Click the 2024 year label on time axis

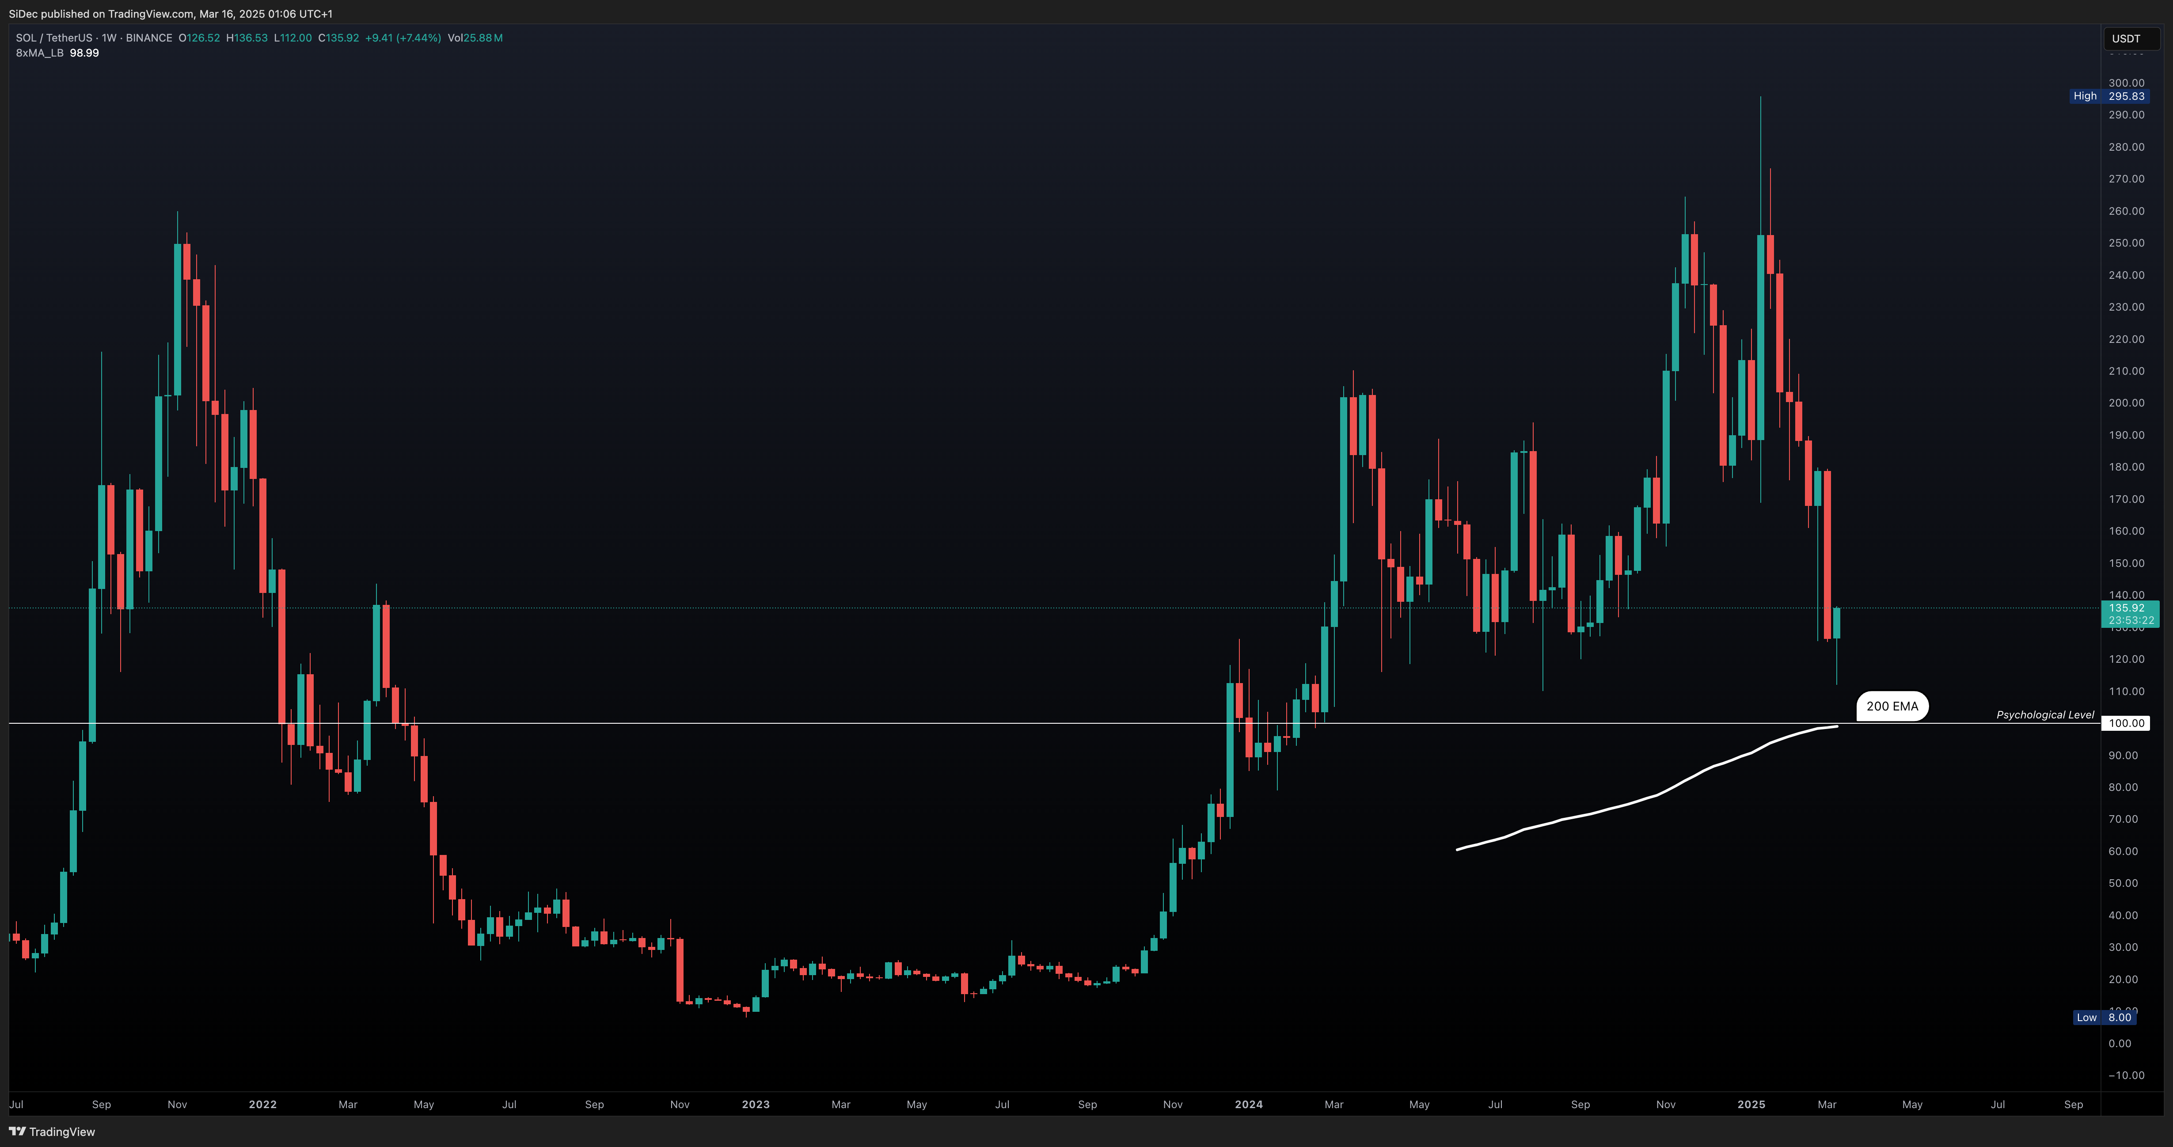(x=1249, y=1105)
